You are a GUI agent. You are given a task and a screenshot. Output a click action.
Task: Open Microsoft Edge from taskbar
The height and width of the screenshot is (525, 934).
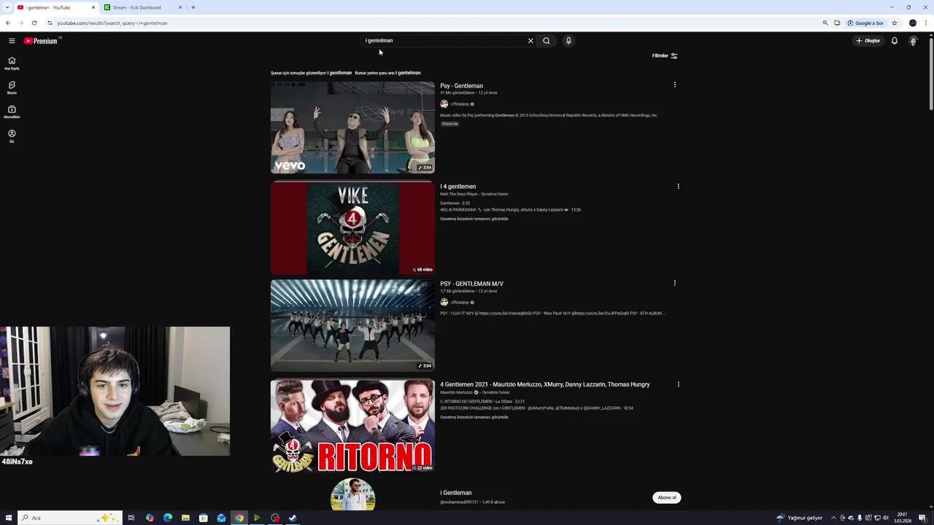168,518
